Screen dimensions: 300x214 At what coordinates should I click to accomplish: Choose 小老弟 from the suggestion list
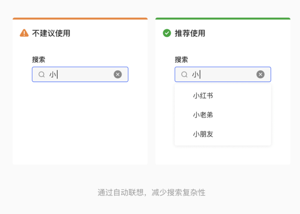click(x=203, y=115)
